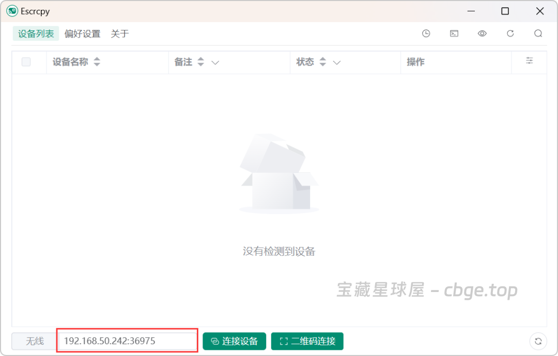The image size is (558, 356).
Task: Toggle sorting on the 状态 column
Action: point(322,62)
